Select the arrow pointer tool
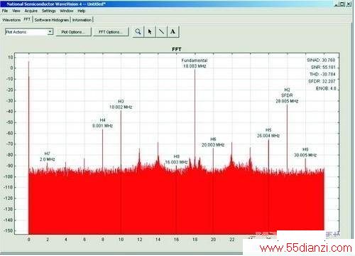 pyautogui.click(x=150, y=32)
